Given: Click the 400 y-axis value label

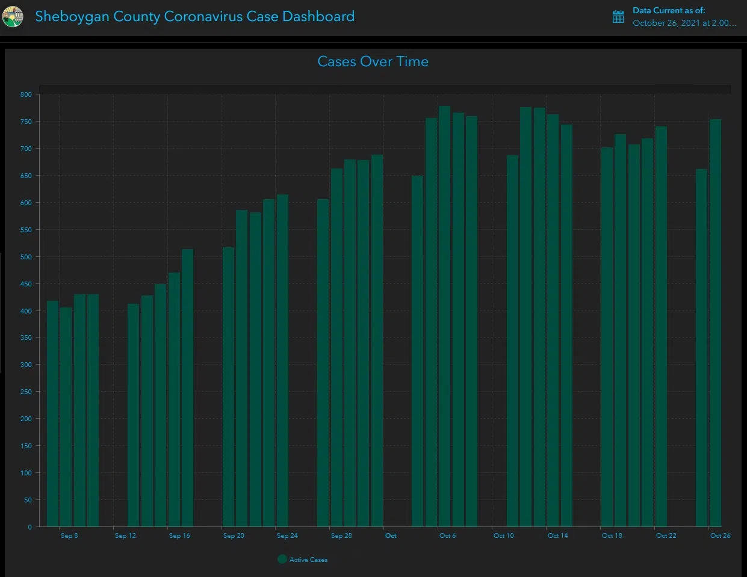Looking at the screenshot, I should [26, 311].
